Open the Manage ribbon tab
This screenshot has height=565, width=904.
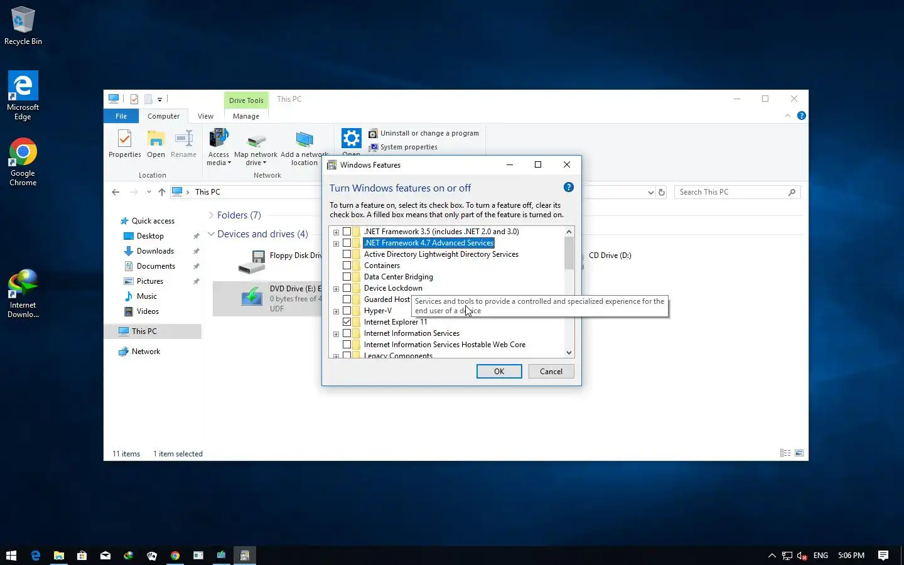click(x=246, y=116)
